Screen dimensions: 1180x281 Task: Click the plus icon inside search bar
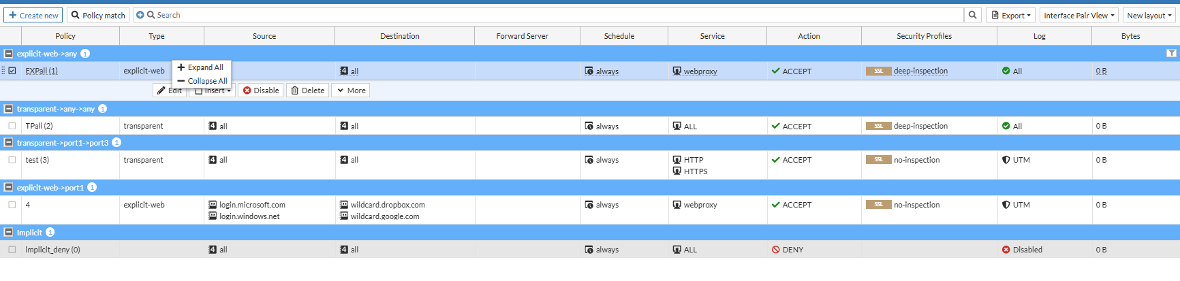point(140,15)
